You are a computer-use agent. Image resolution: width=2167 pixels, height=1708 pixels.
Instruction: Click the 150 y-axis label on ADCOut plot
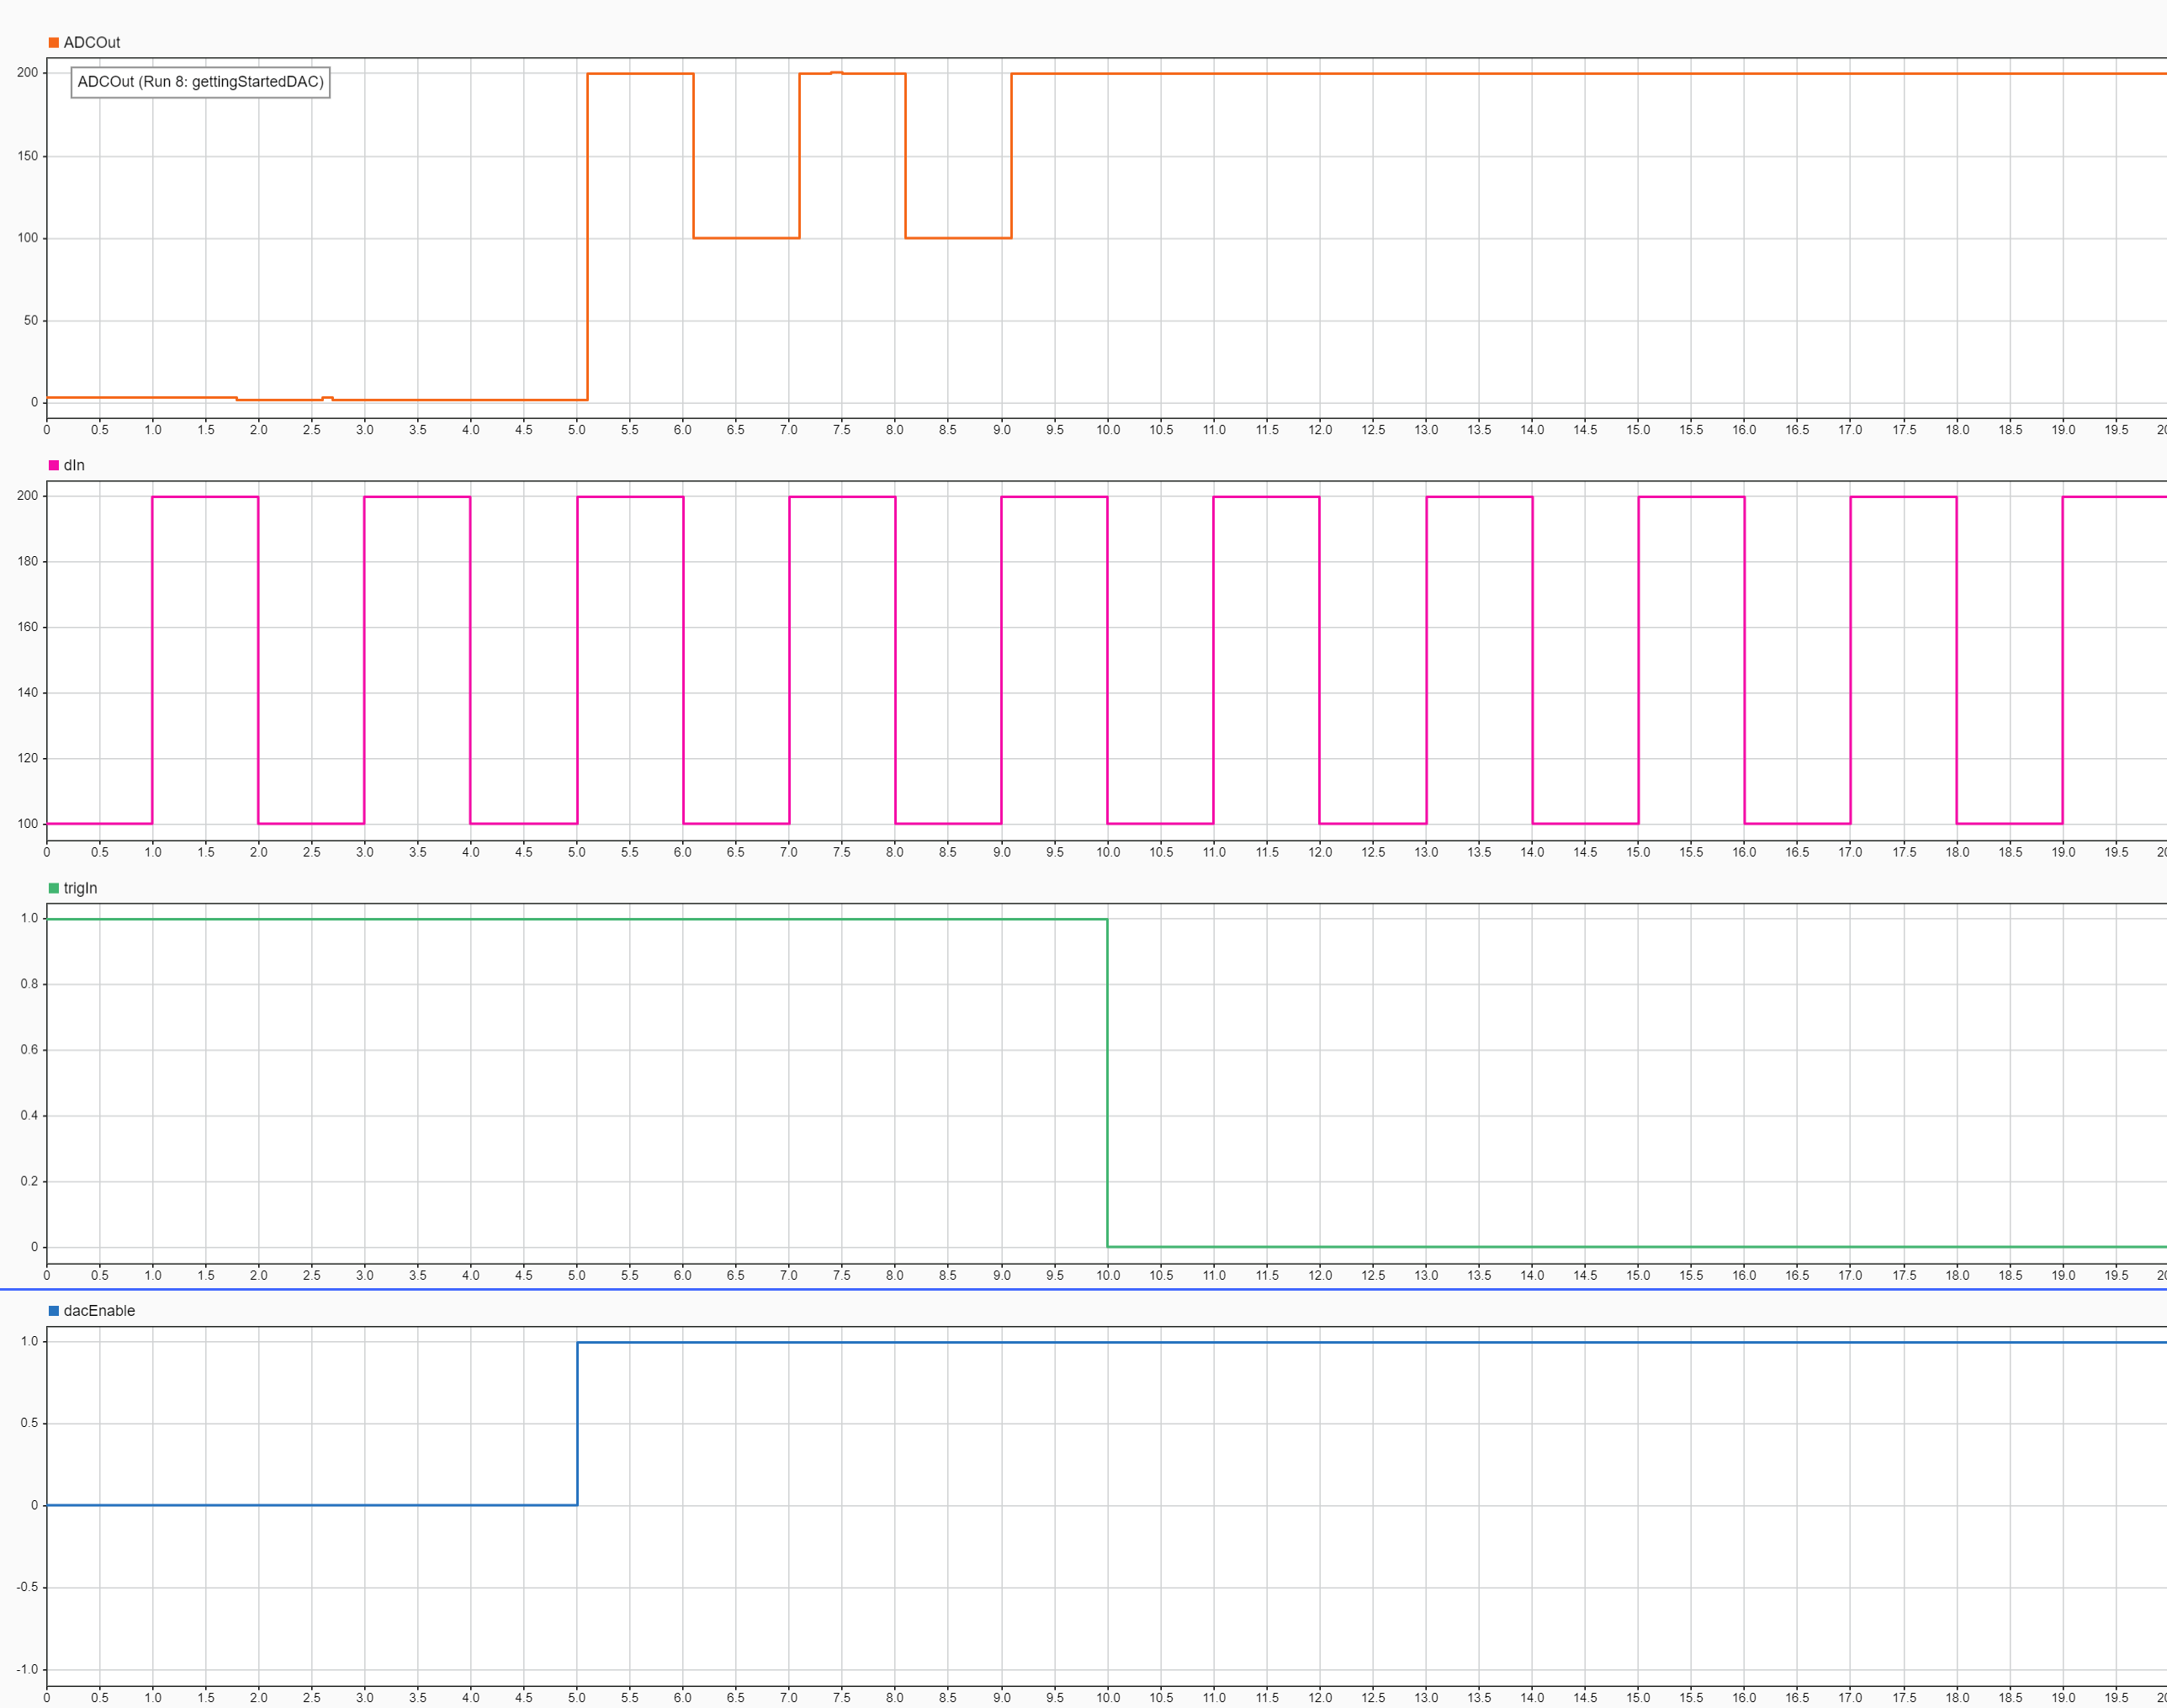[x=27, y=156]
